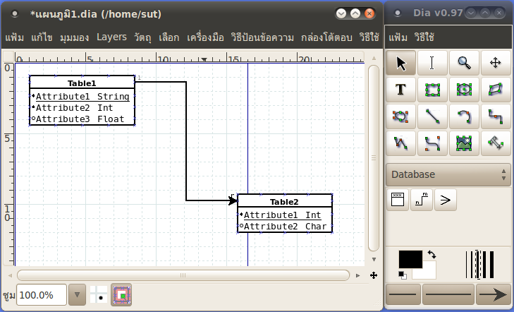Open Layers menu
Screen dimensions: 514x312
111,37
